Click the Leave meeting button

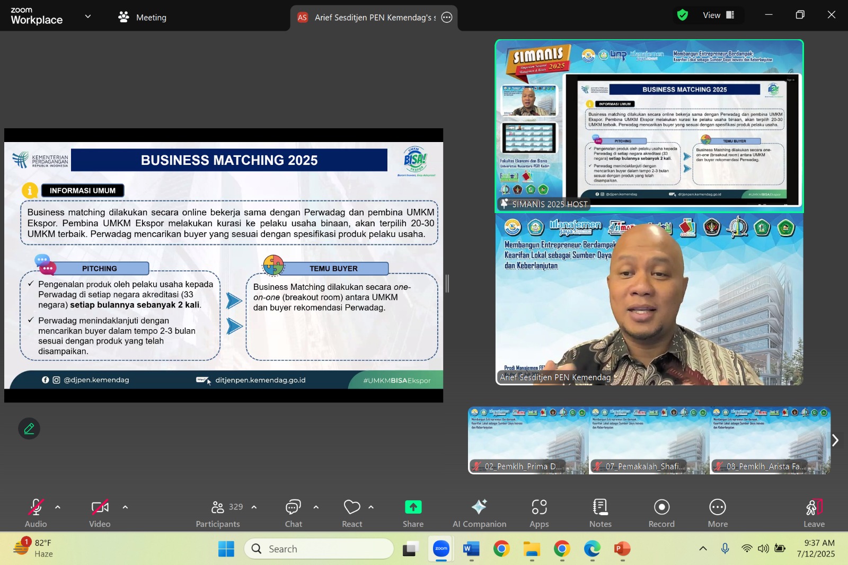(x=814, y=513)
